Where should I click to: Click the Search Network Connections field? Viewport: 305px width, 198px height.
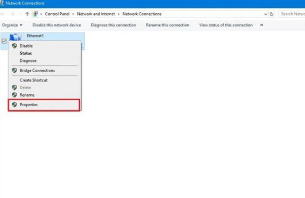[x=292, y=14]
